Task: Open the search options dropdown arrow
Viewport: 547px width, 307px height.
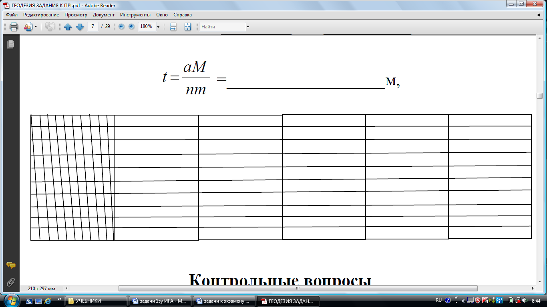Action: tap(248, 27)
